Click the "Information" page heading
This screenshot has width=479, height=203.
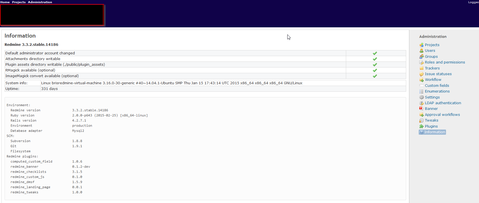[20, 36]
